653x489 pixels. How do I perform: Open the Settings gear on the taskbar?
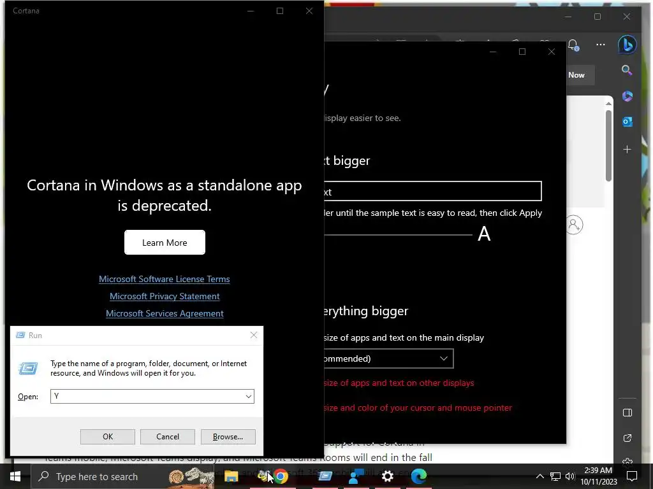click(x=387, y=476)
